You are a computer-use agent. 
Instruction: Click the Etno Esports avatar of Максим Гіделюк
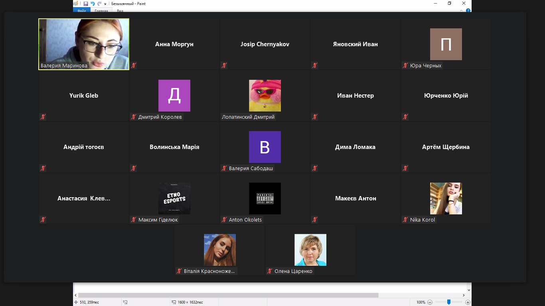tap(174, 198)
